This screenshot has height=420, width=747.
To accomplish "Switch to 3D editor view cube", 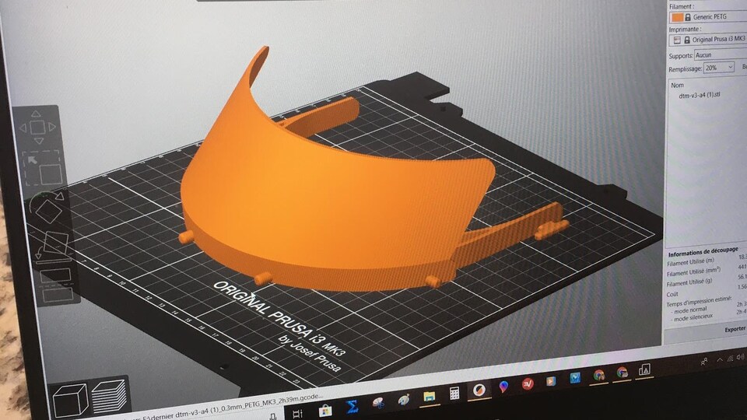I will [x=69, y=401].
